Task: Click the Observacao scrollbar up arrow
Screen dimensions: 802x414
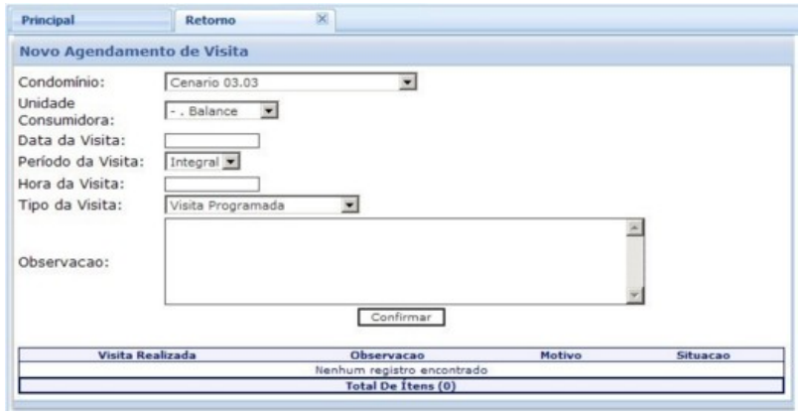Action: (x=639, y=226)
